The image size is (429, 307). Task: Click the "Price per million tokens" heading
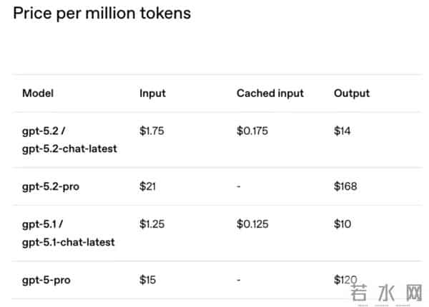[102, 13]
